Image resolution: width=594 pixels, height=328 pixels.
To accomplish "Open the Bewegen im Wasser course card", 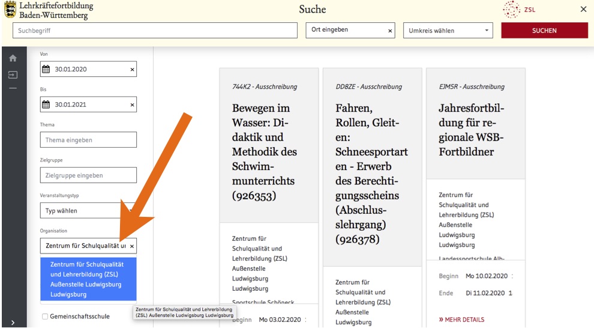I will click(x=269, y=152).
